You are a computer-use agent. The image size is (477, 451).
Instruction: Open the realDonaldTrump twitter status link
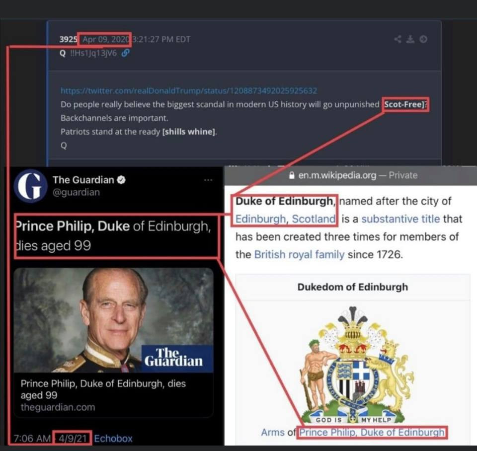pos(189,90)
